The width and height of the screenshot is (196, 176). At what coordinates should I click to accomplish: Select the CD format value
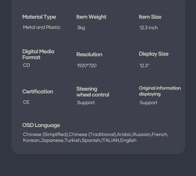[x=26, y=65]
